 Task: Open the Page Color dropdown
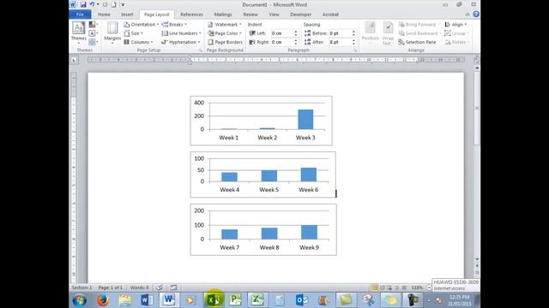(x=225, y=33)
